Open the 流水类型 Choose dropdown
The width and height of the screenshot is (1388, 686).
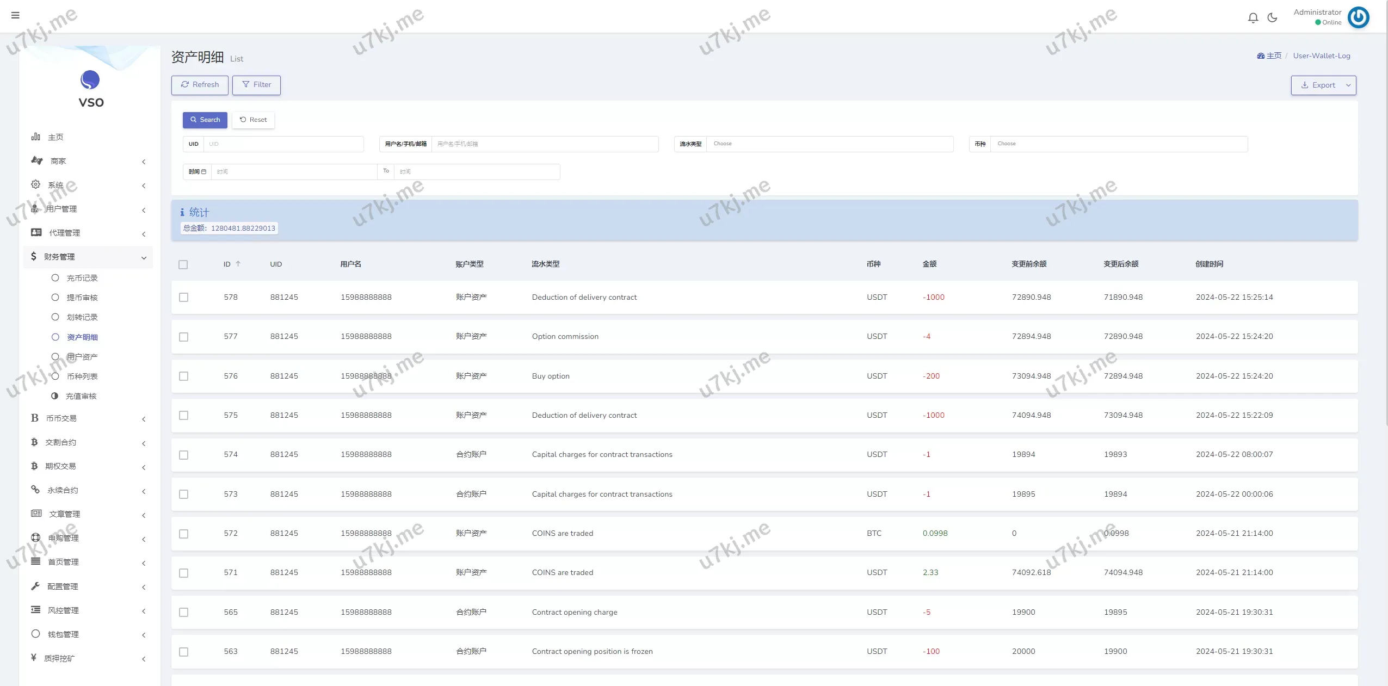pos(829,144)
